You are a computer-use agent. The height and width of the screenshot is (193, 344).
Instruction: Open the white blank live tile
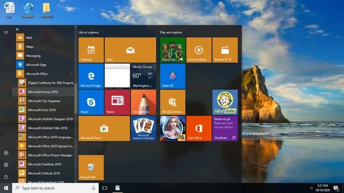click(117, 76)
